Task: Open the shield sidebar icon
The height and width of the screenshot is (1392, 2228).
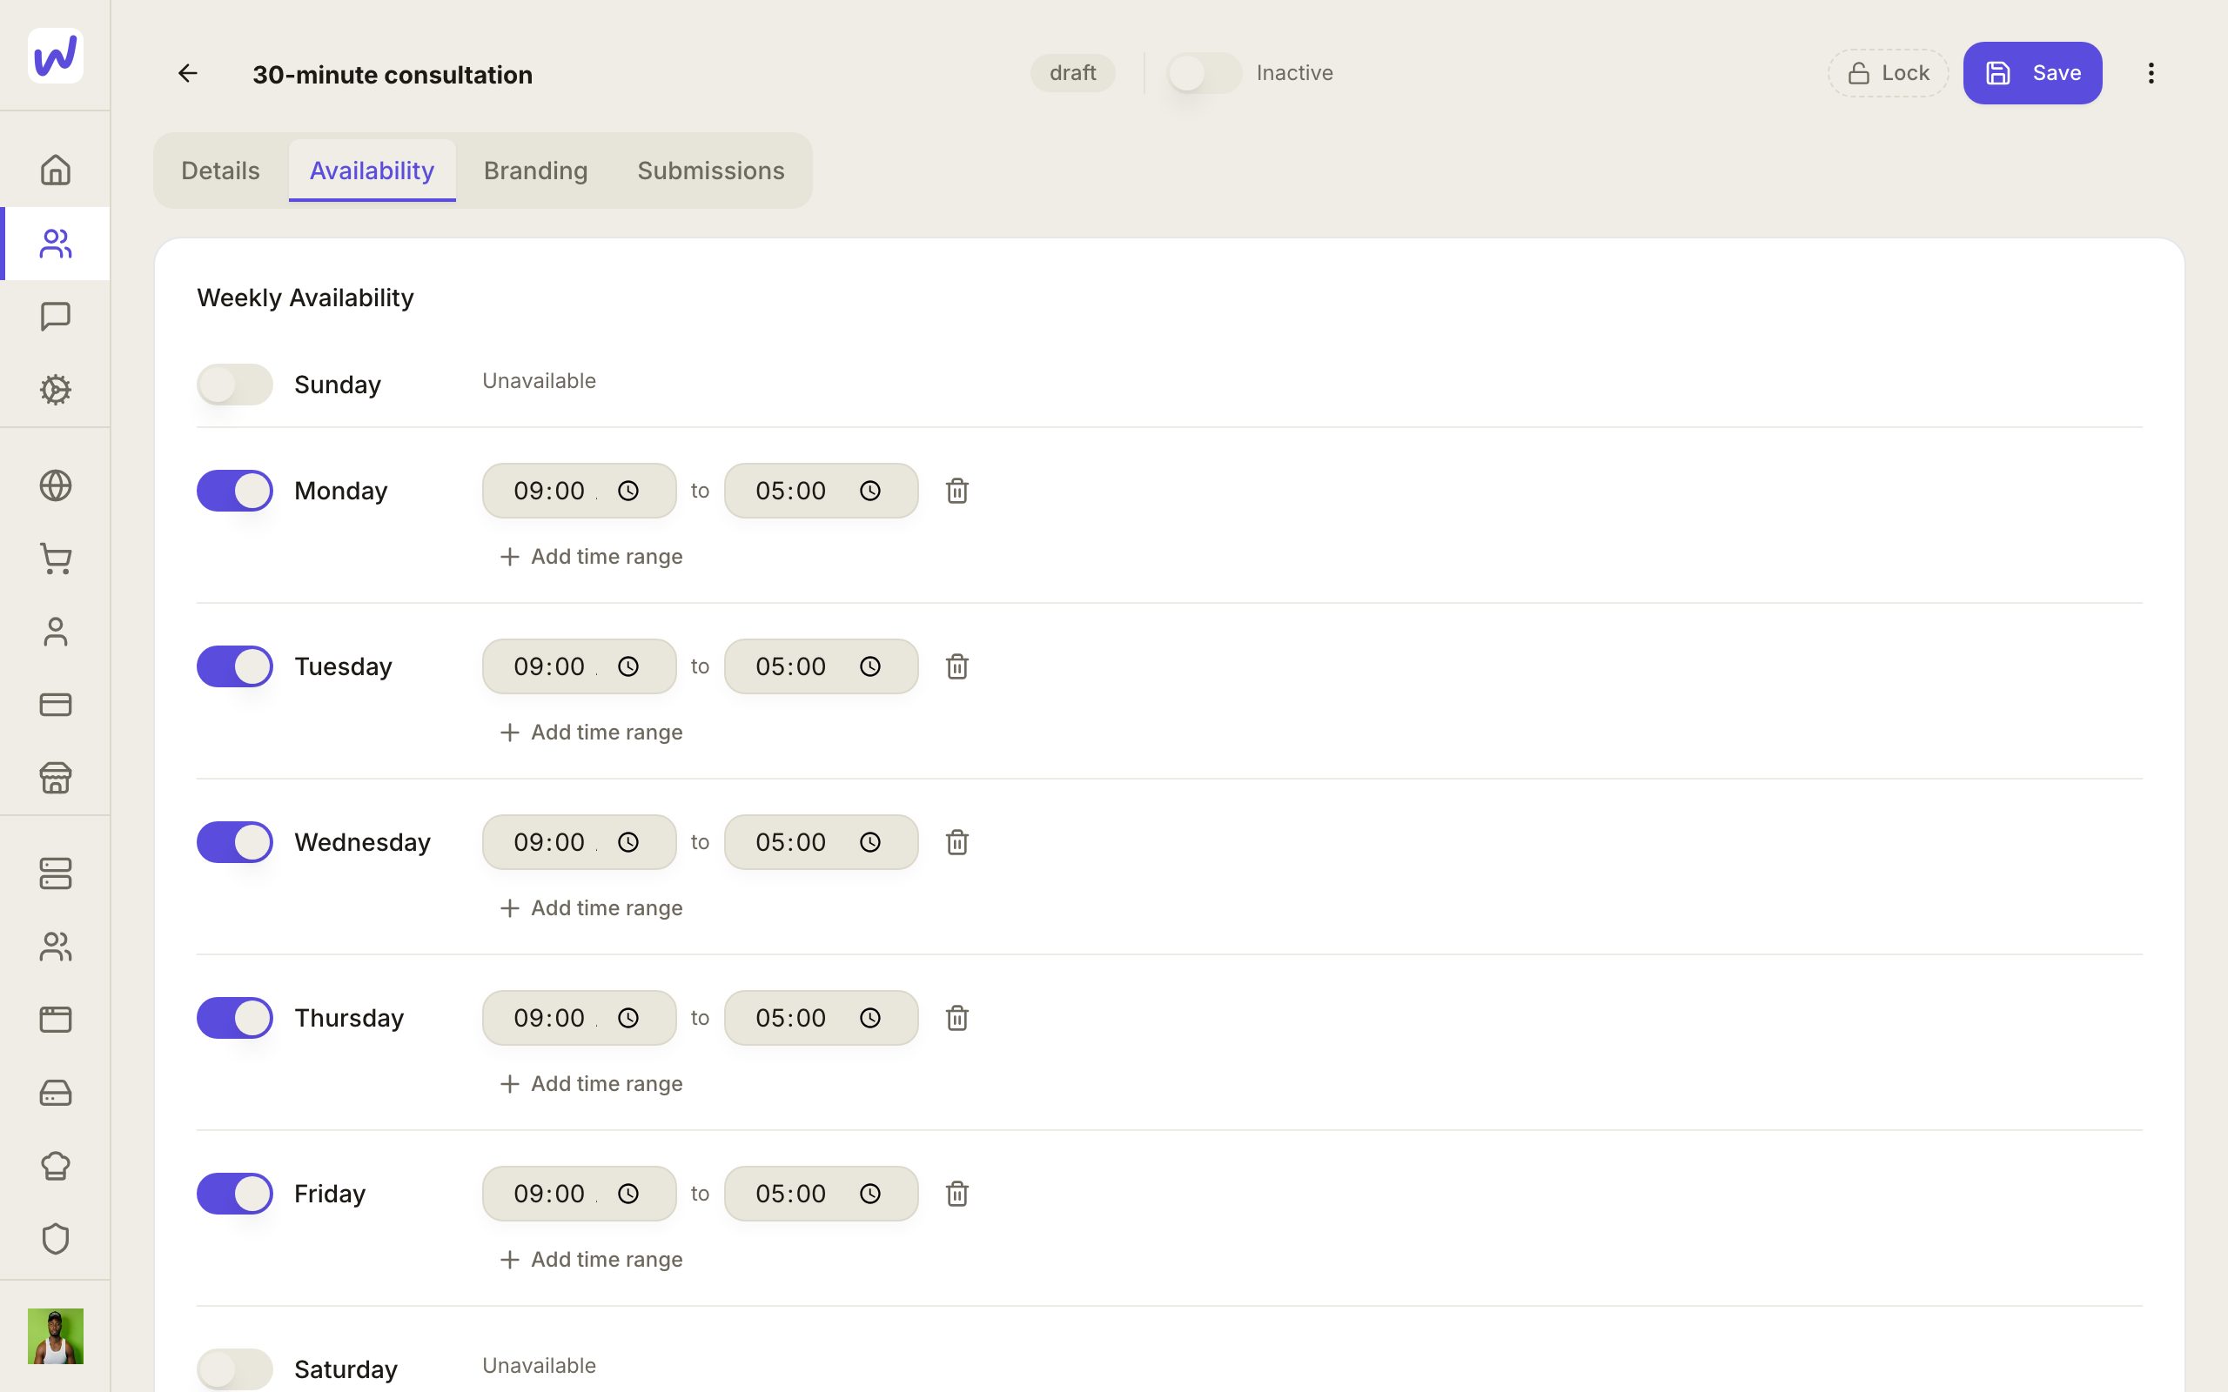Action: (x=55, y=1238)
